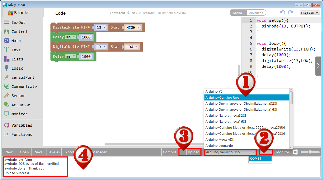This screenshot has width=323, height=180.
Task: Open the Sensor block category
Action: (x=18, y=96)
